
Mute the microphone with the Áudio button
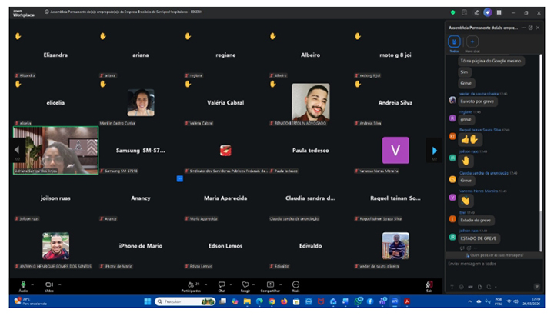click(23, 285)
